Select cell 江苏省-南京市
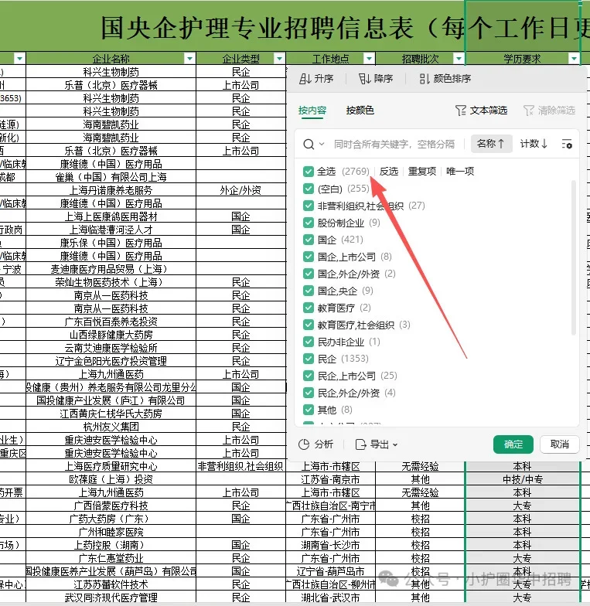 330,479
